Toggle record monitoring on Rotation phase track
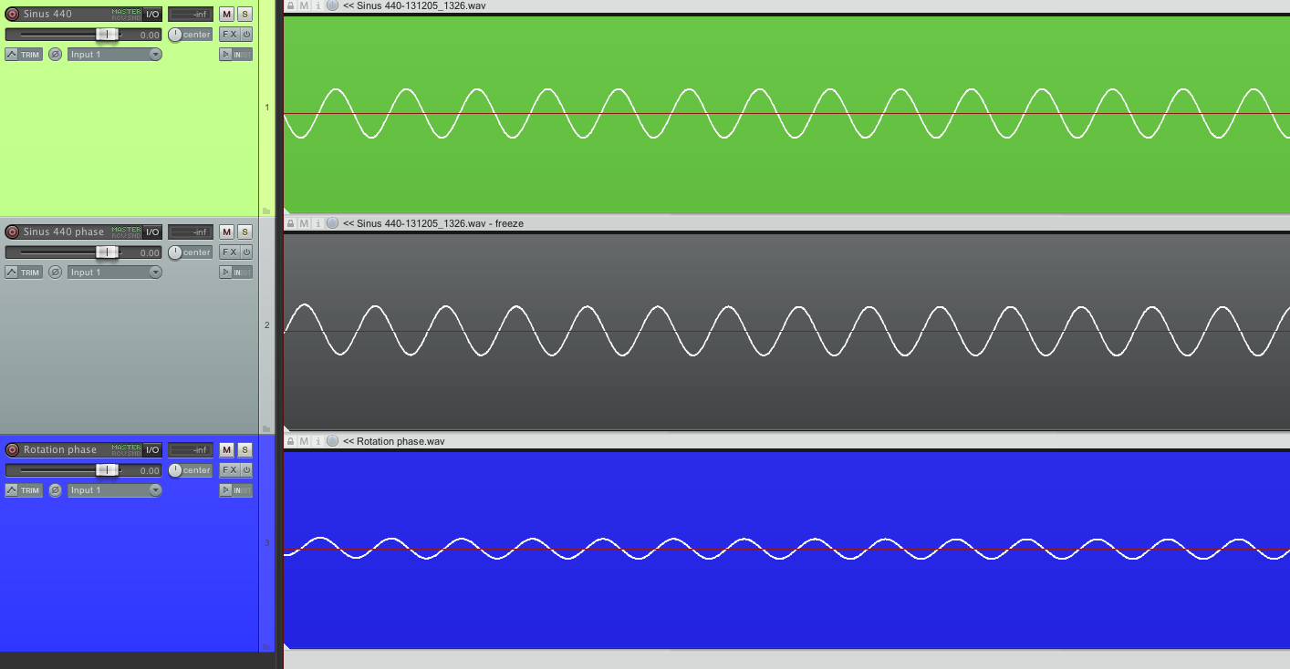The height and width of the screenshot is (669, 1290). point(224,490)
